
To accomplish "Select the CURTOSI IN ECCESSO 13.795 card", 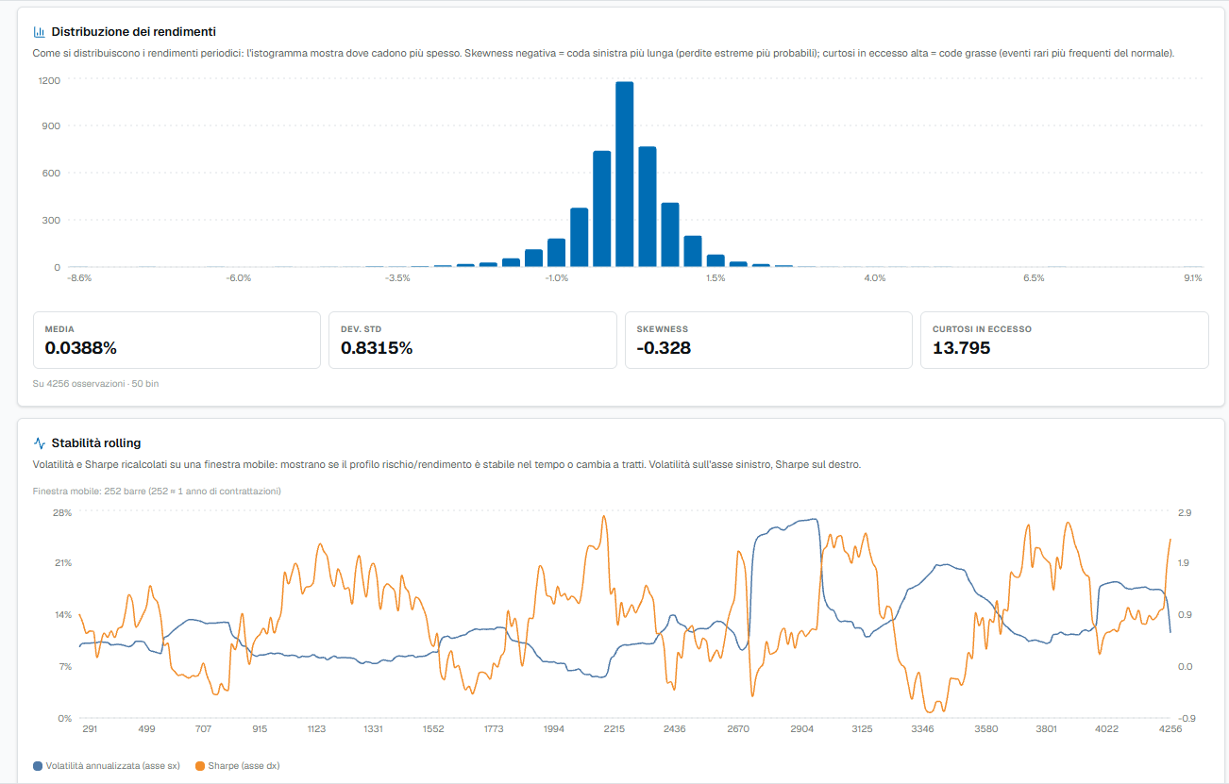I will (x=1065, y=340).
